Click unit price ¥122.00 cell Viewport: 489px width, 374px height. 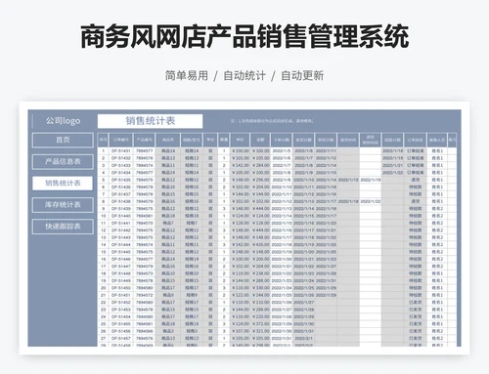(x=240, y=295)
